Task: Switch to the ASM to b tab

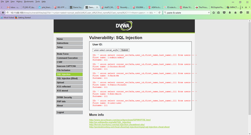Action: 155,7
